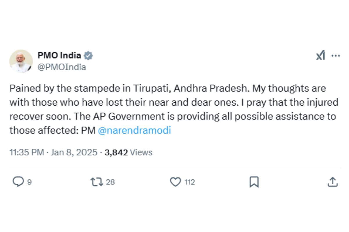Bookmark this PMO India post
The image size is (349, 232).
pyautogui.click(x=254, y=182)
